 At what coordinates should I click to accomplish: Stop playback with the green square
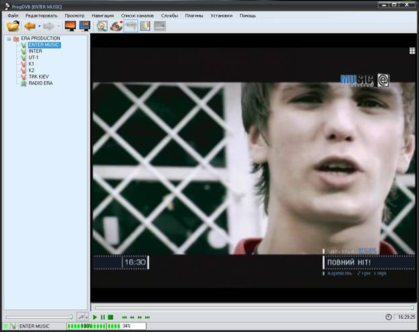point(110,317)
